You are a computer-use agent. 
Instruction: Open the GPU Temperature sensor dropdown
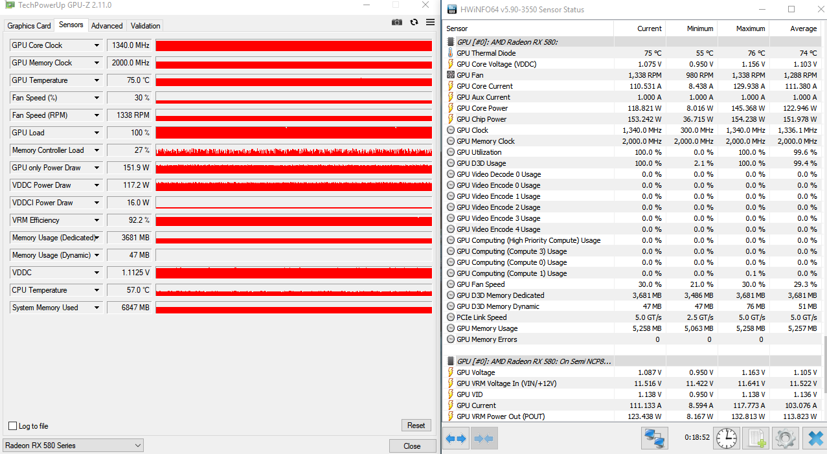[x=97, y=80]
